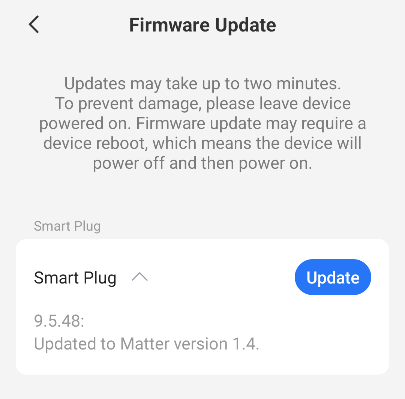Click the word Firmware in the header
The width and height of the screenshot is (405, 399).
(x=169, y=25)
